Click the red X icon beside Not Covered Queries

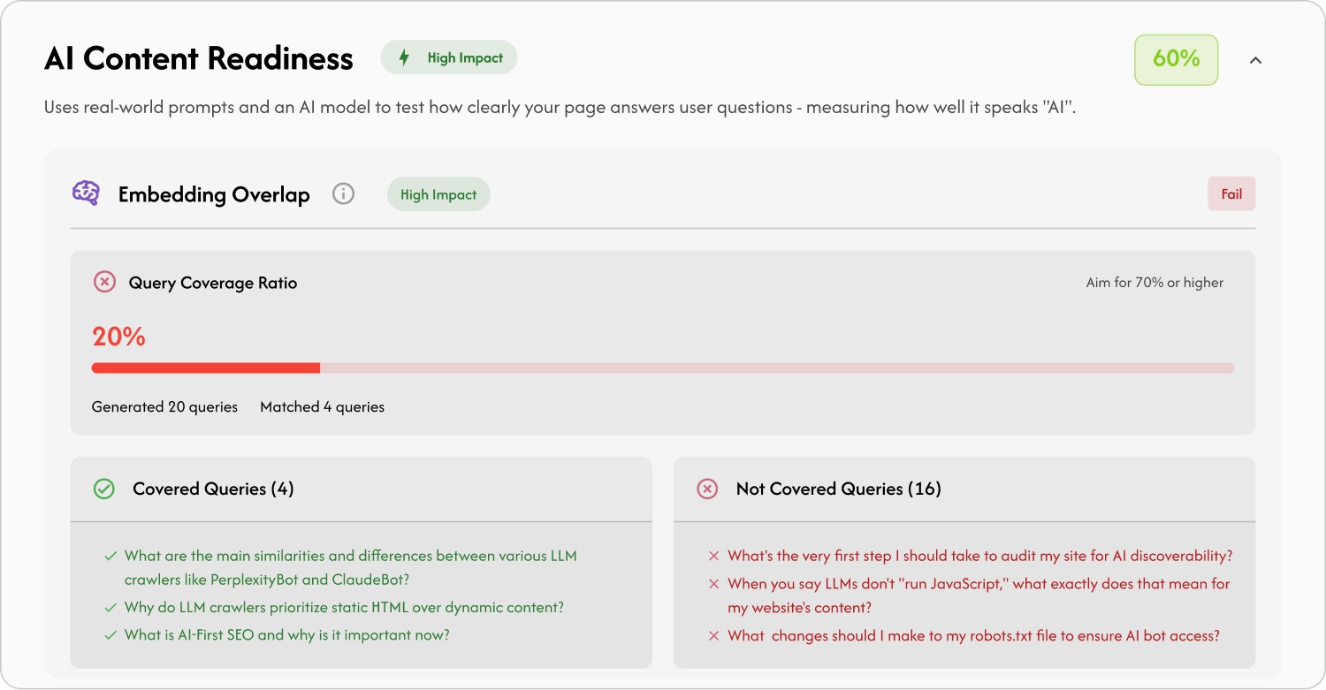tap(707, 488)
